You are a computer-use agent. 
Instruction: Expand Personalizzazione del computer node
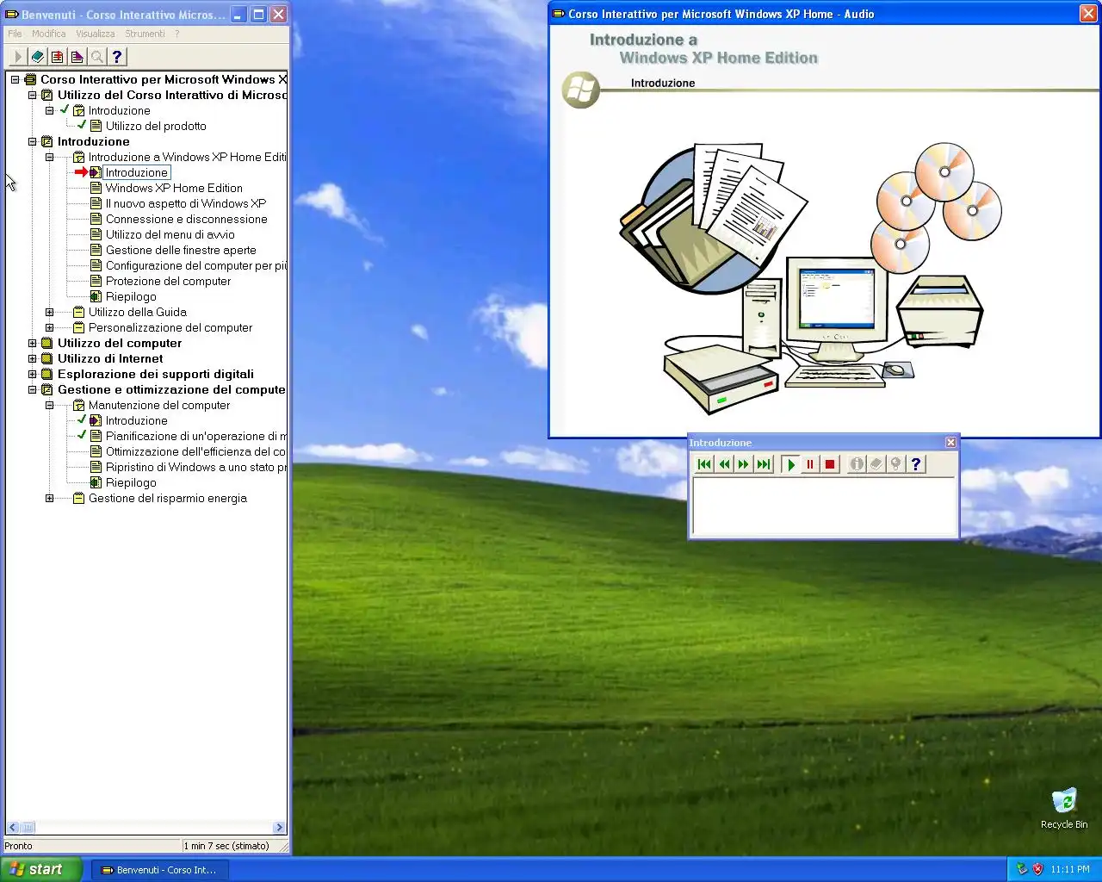click(49, 327)
